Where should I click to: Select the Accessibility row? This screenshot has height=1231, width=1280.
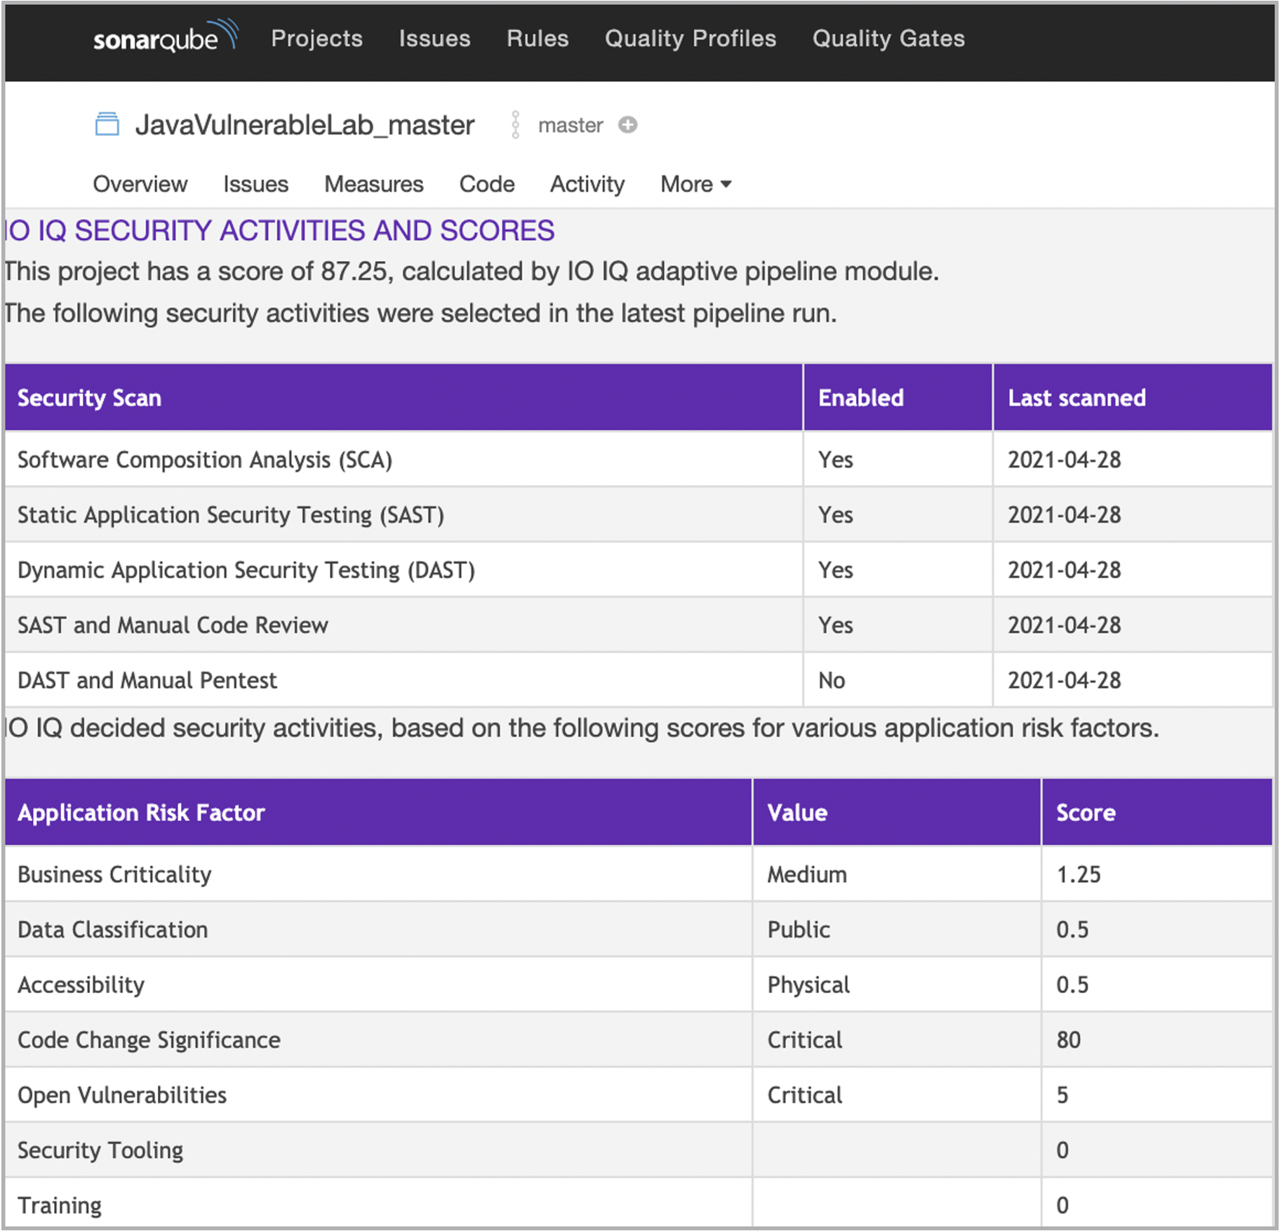639,984
